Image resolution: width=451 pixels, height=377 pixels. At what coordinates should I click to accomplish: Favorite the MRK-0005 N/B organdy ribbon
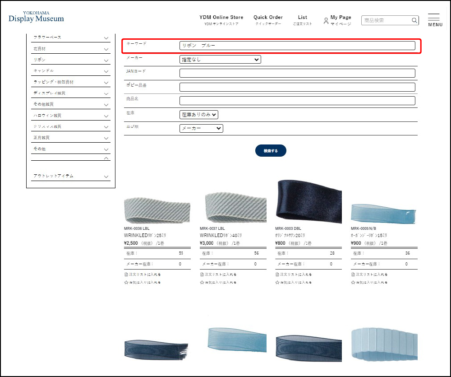coord(369,282)
